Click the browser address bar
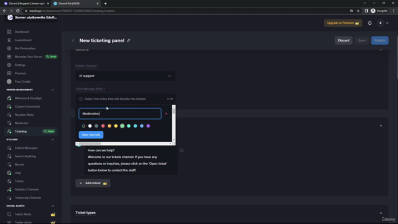The height and width of the screenshot is (224, 398). coord(188,11)
